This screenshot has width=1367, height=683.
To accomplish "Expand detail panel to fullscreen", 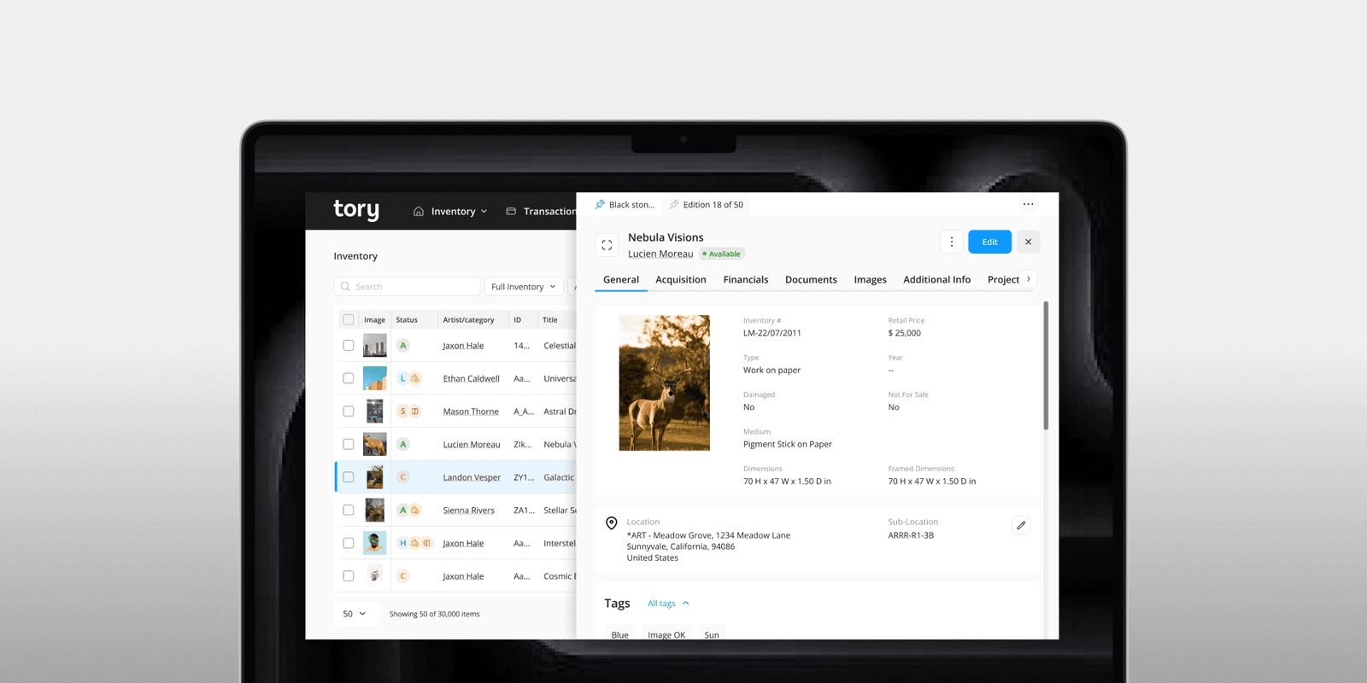I will pos(607,245).
